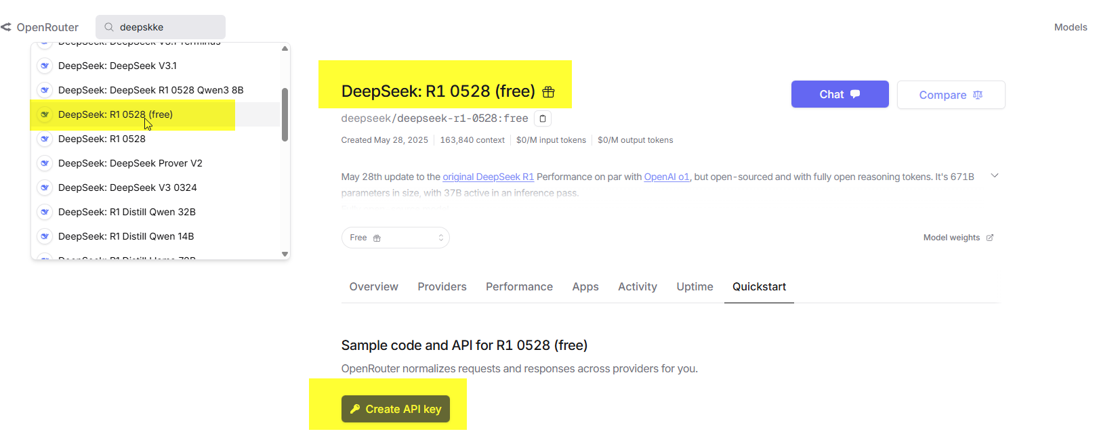Select DeepSeek R1 0528 Qwen3 8B result
The image size is (1097, 440).
[155, 90]
